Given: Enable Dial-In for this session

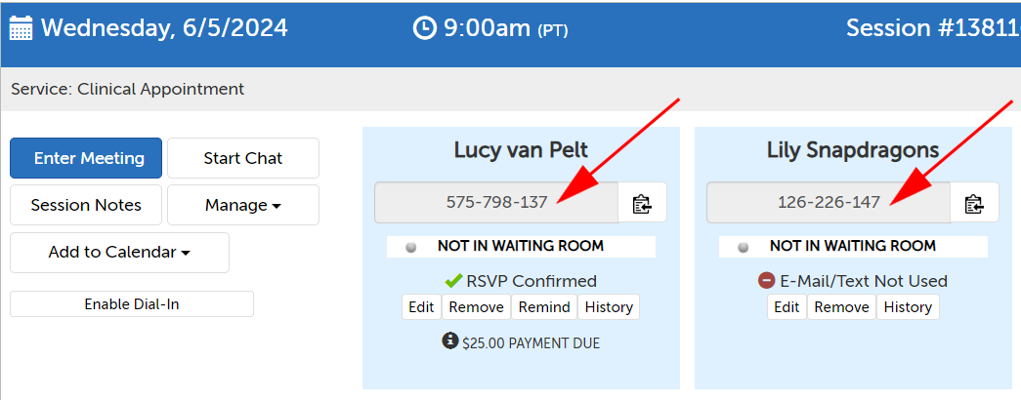Looking at the screenshot, I should click(131, 304).
